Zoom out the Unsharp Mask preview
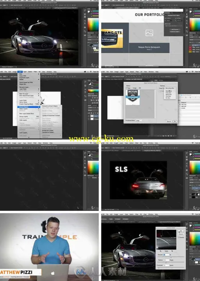The width and height of the screenshot is (200, 281). click(x=161, y=251)
